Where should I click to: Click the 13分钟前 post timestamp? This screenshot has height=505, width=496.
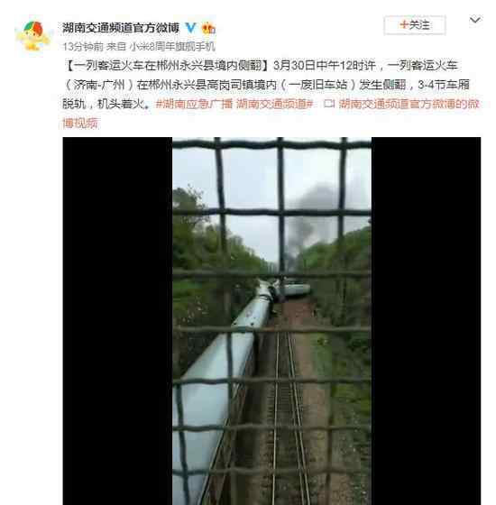point(83,47)
